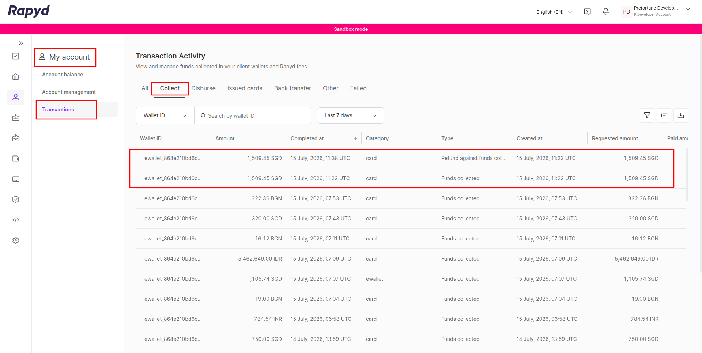Open the shield protect icon in sidebar
This screenshot has width=702, height=353.
pos(16,200)
